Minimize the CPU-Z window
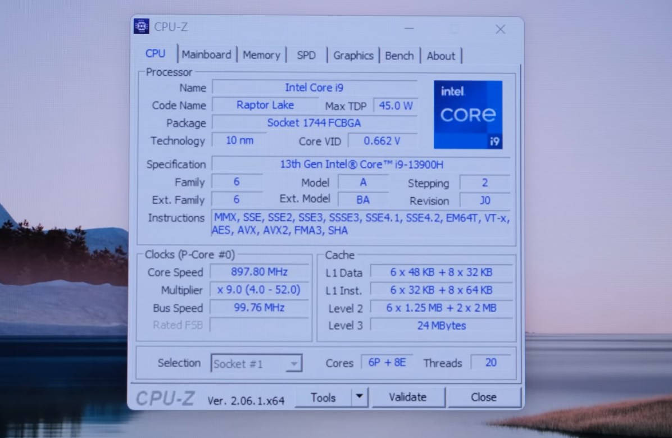 (409, 28)
